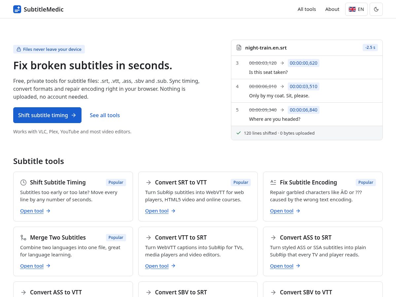Open the Convert SRT to VTT tool link

coord(160,211)
